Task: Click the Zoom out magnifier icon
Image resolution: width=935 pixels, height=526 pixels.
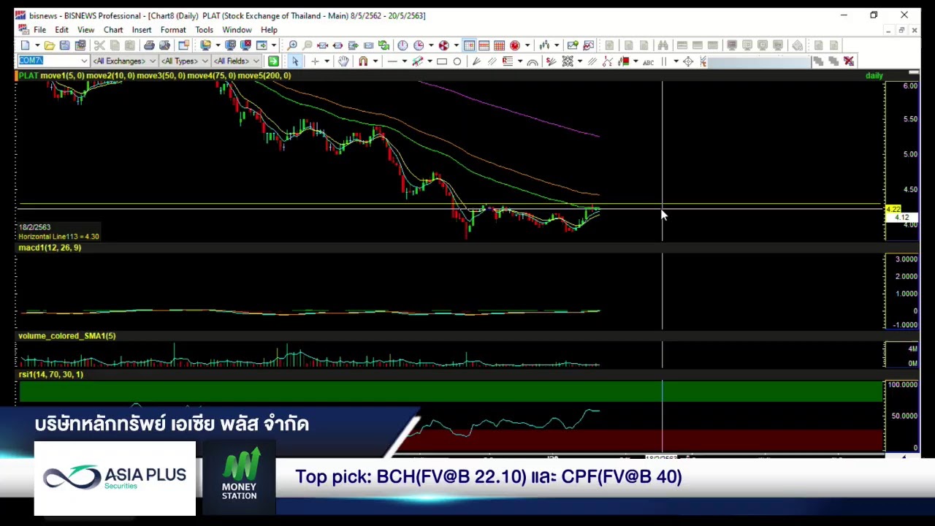Action: [308, 45]
